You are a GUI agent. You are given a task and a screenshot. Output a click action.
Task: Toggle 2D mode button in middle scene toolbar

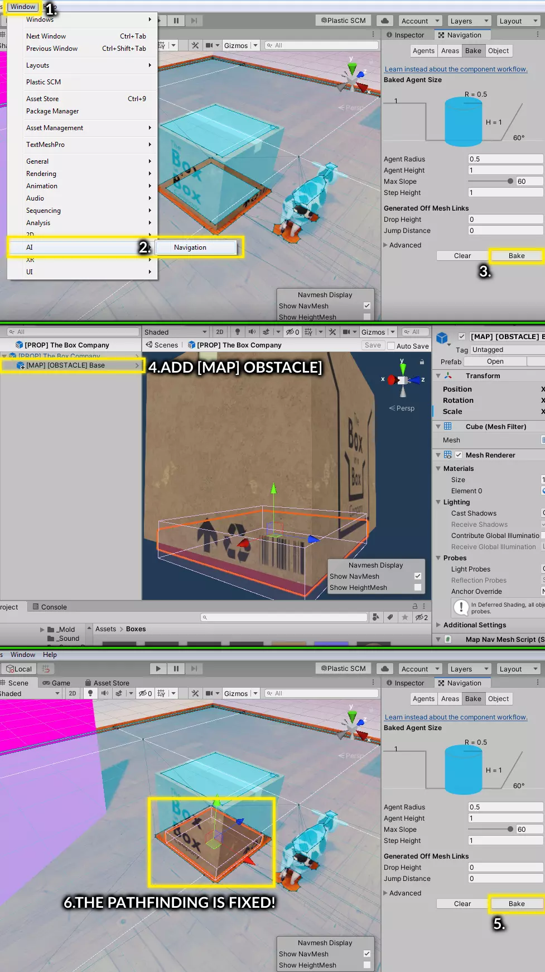pos(220,332)
